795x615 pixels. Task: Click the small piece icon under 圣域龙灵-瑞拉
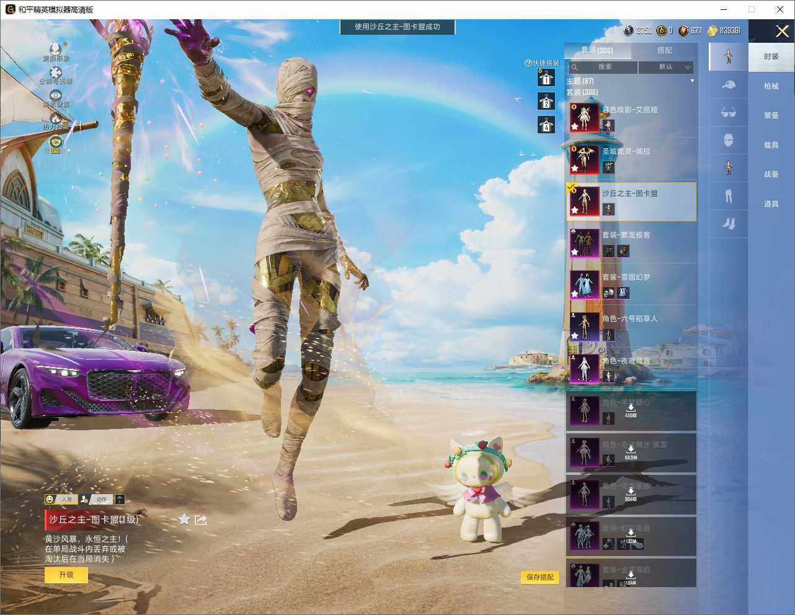[608, 167]
